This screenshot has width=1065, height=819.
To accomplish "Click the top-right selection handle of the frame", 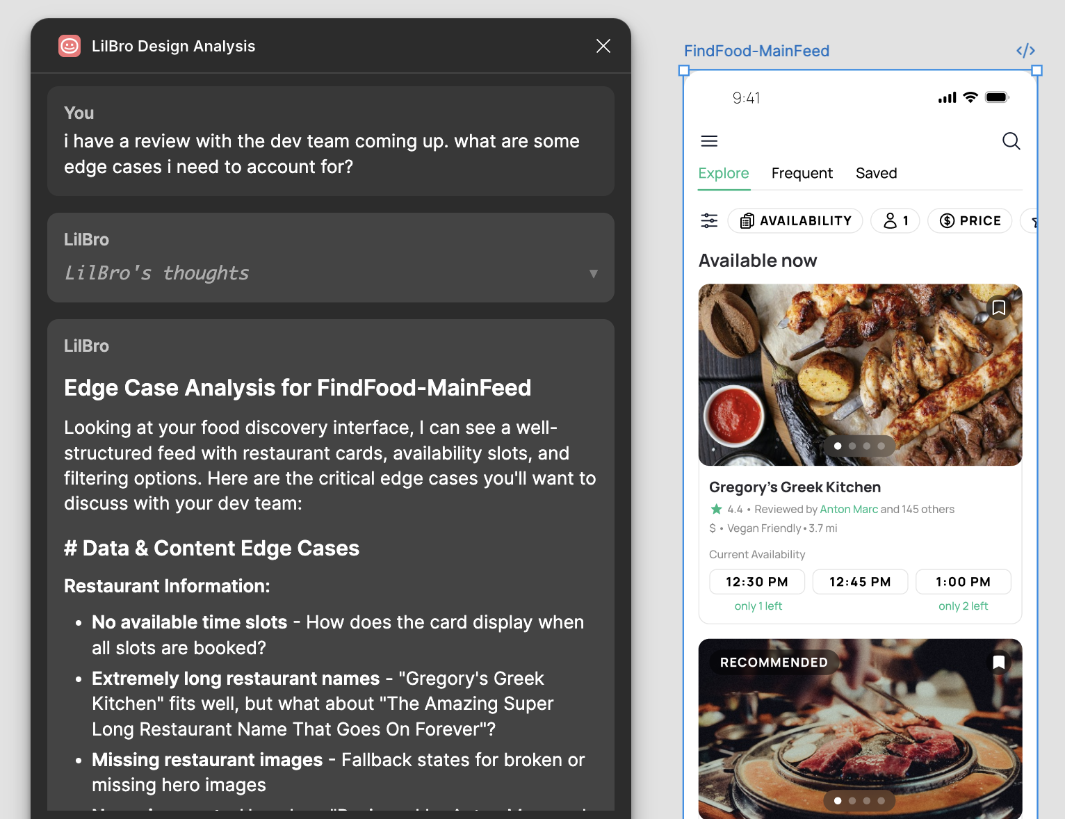I will pyautogui.click(x=1036, y=70).
